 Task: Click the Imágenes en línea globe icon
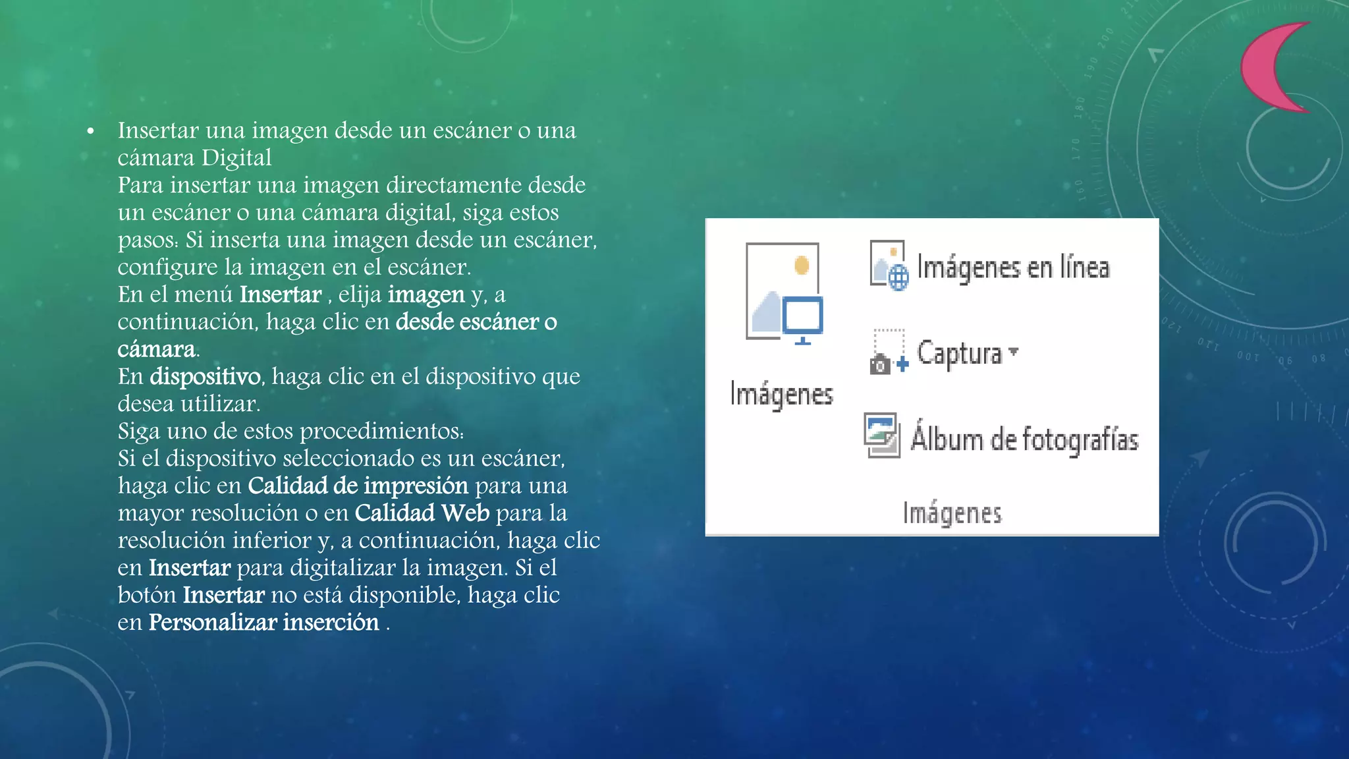click(x=889, y=266)
